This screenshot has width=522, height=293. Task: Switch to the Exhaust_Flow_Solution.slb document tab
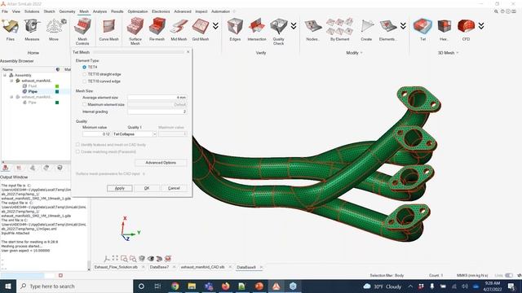coord(116,267)
